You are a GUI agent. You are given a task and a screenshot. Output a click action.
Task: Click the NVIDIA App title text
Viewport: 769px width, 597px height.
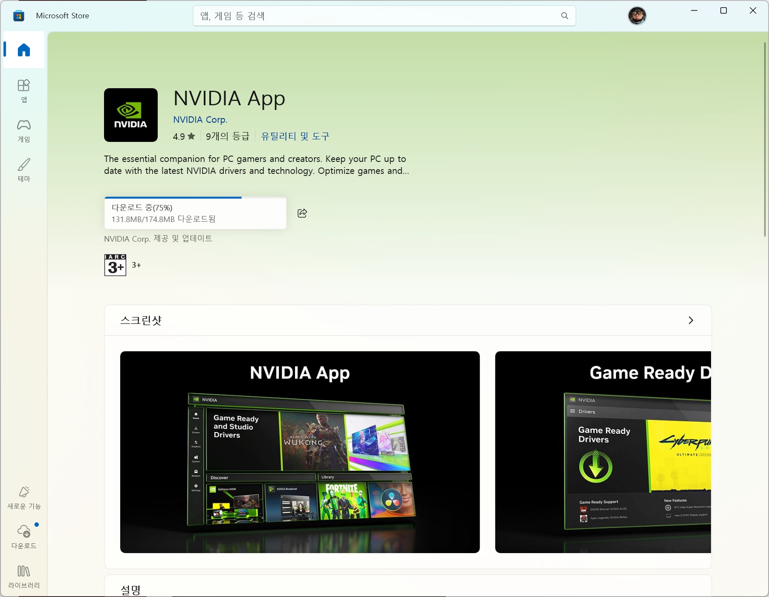[229, 98]
